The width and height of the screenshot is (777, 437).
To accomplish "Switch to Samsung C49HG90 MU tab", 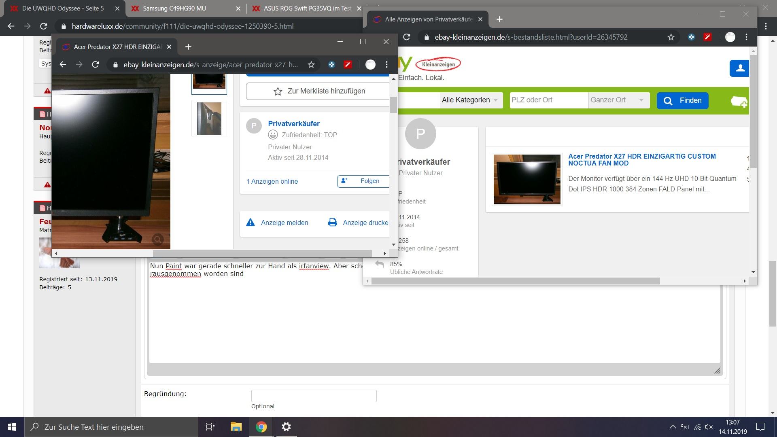I will click(x=174, y=8).
